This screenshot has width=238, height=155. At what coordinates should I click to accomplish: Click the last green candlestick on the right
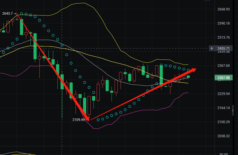tap(188, 76)
